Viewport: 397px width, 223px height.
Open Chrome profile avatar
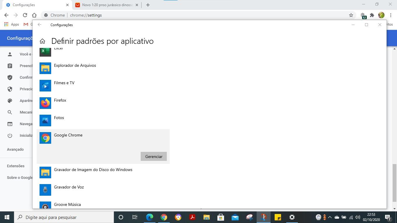coord(381,15)
